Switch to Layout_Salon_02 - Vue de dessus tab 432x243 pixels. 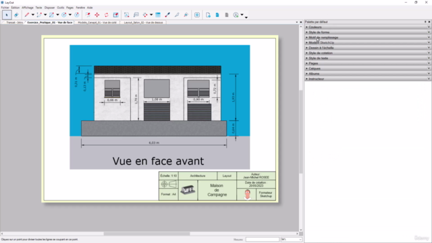click(143, 22)
